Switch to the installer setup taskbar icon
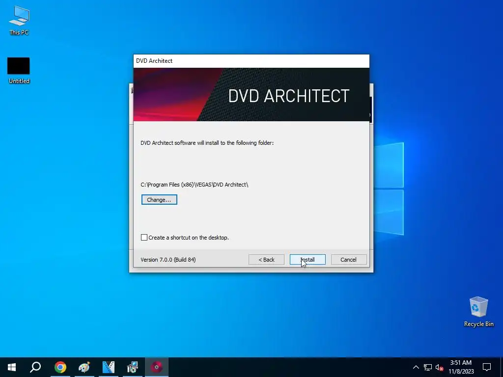This screenshot has width=503, height=377. coord(132,367)
